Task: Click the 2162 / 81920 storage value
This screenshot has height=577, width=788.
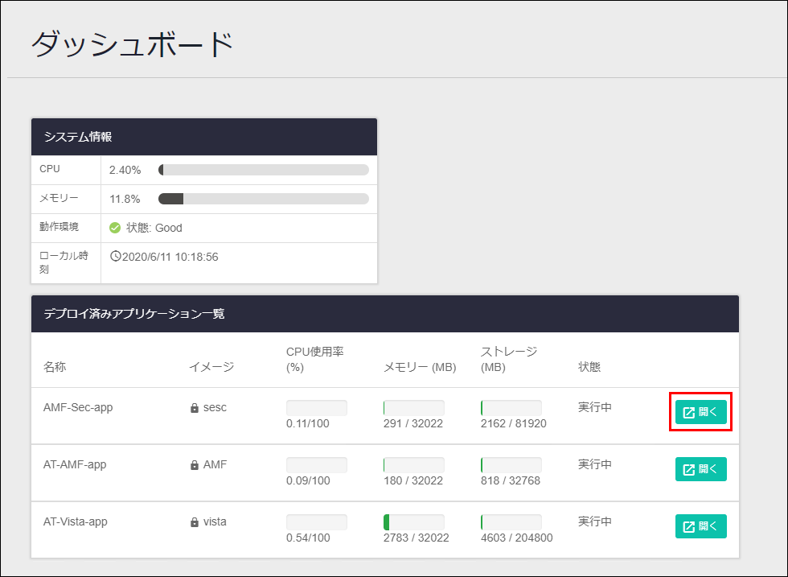Action: point(514,423)
